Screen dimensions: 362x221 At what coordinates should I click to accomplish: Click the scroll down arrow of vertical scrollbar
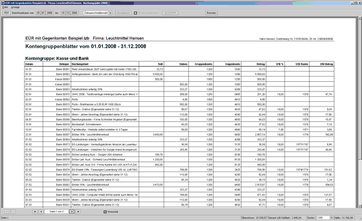tap(360, 206)
